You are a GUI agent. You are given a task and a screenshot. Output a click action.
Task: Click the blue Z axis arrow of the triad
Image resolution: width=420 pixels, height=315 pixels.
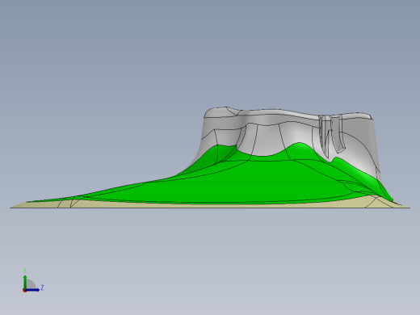(x=32, y=290)
